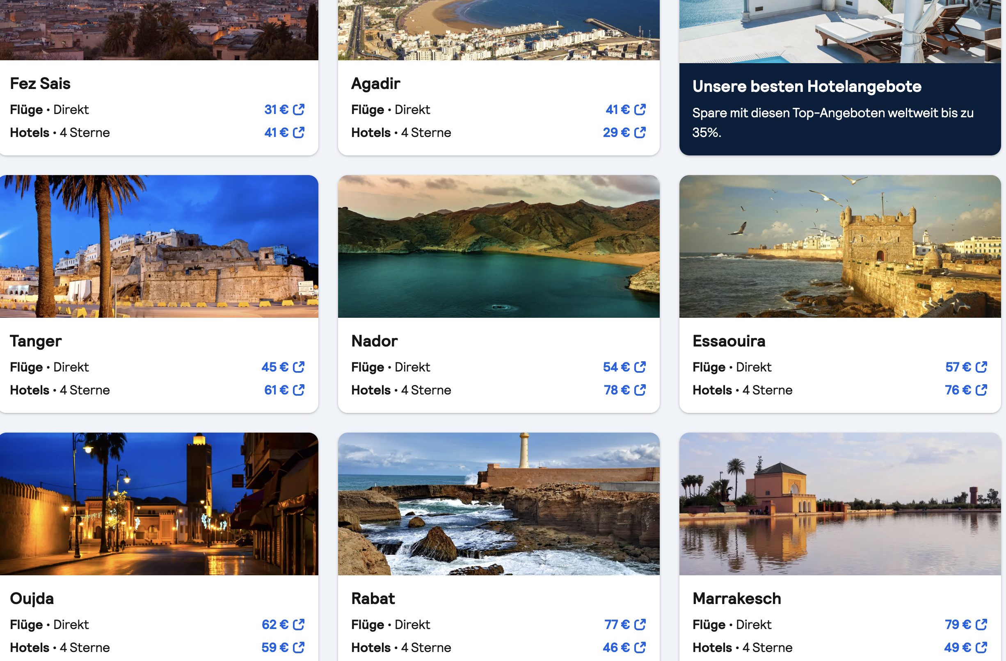Click 'Hotels · 4 Sterne' label in Rabat card
The width and height of the screenshot is (1006, 661).
(x=401, y=647)
